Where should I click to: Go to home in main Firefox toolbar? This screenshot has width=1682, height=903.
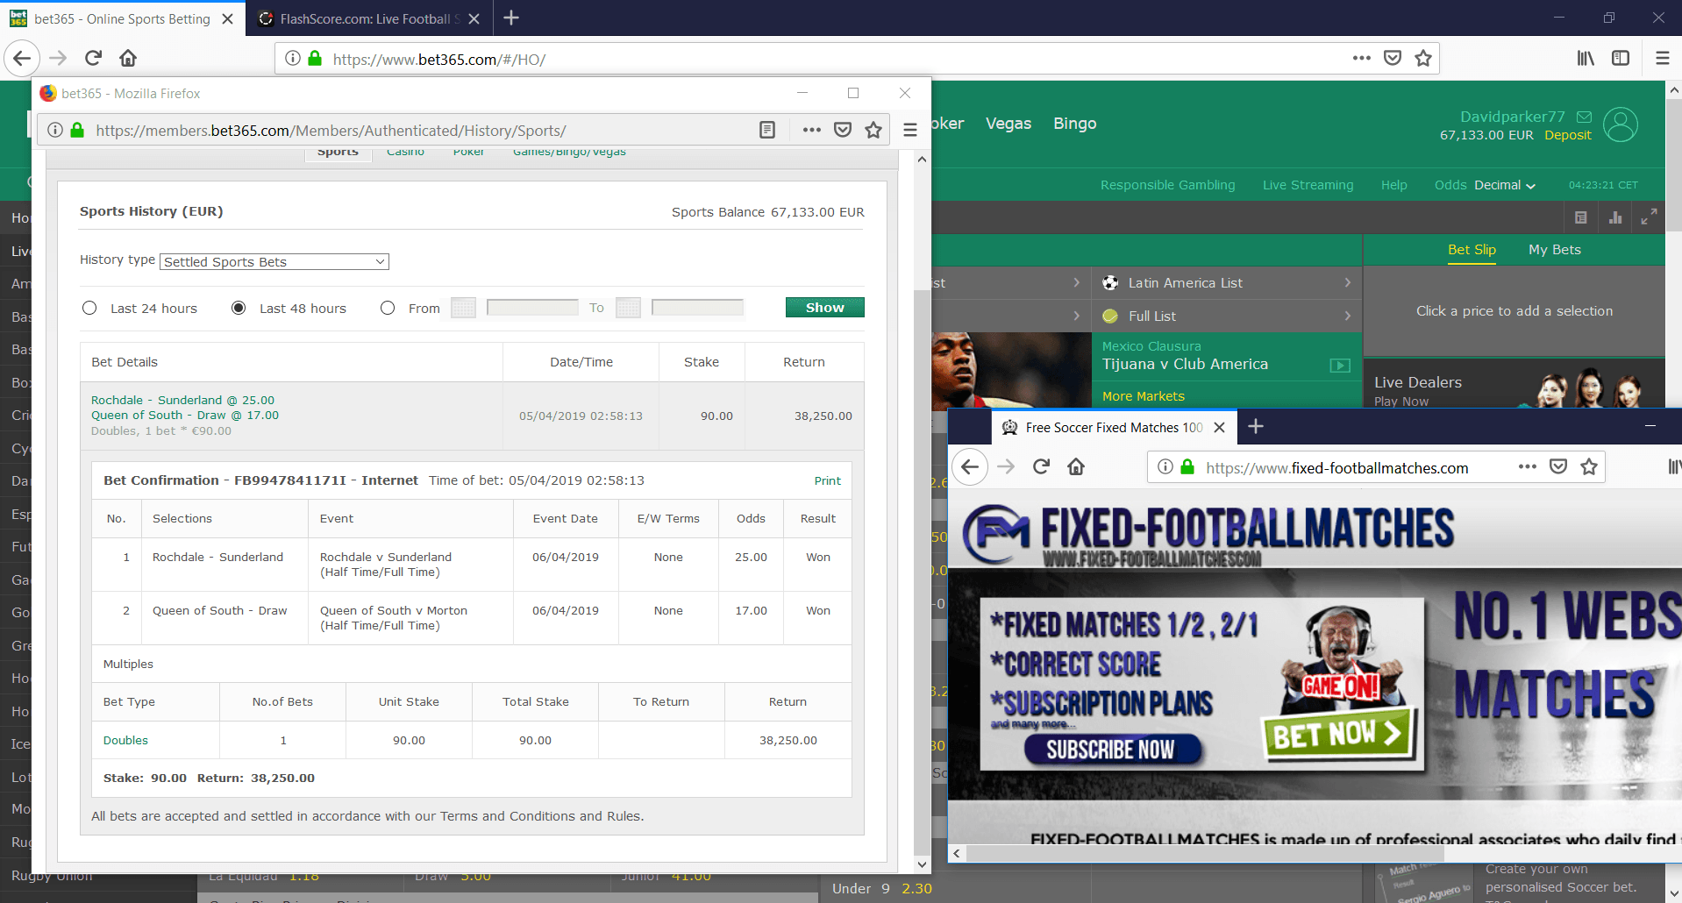tap(128, 59)
